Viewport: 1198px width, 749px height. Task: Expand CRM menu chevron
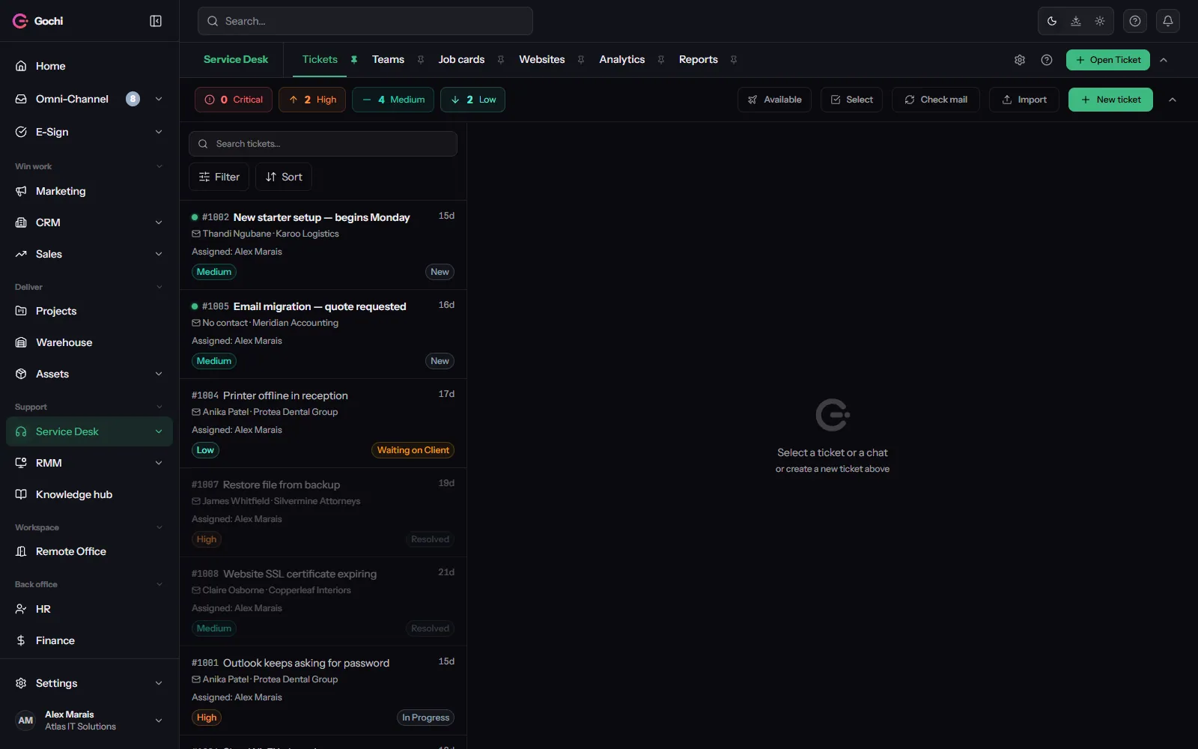pyautogui.click(x=159, y=222)
